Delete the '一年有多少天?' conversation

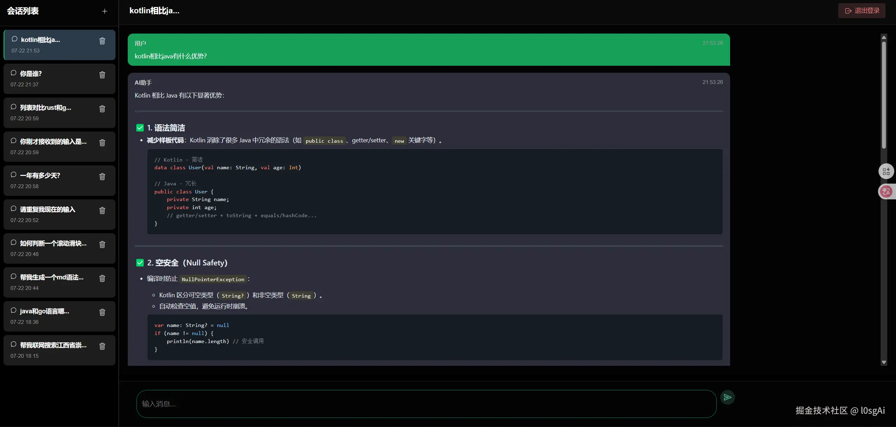click(102, 177)
